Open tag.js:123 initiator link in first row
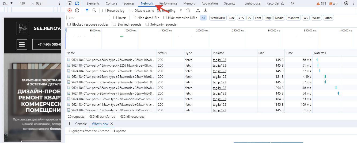 pyautogui.click(x=219, y=60)
